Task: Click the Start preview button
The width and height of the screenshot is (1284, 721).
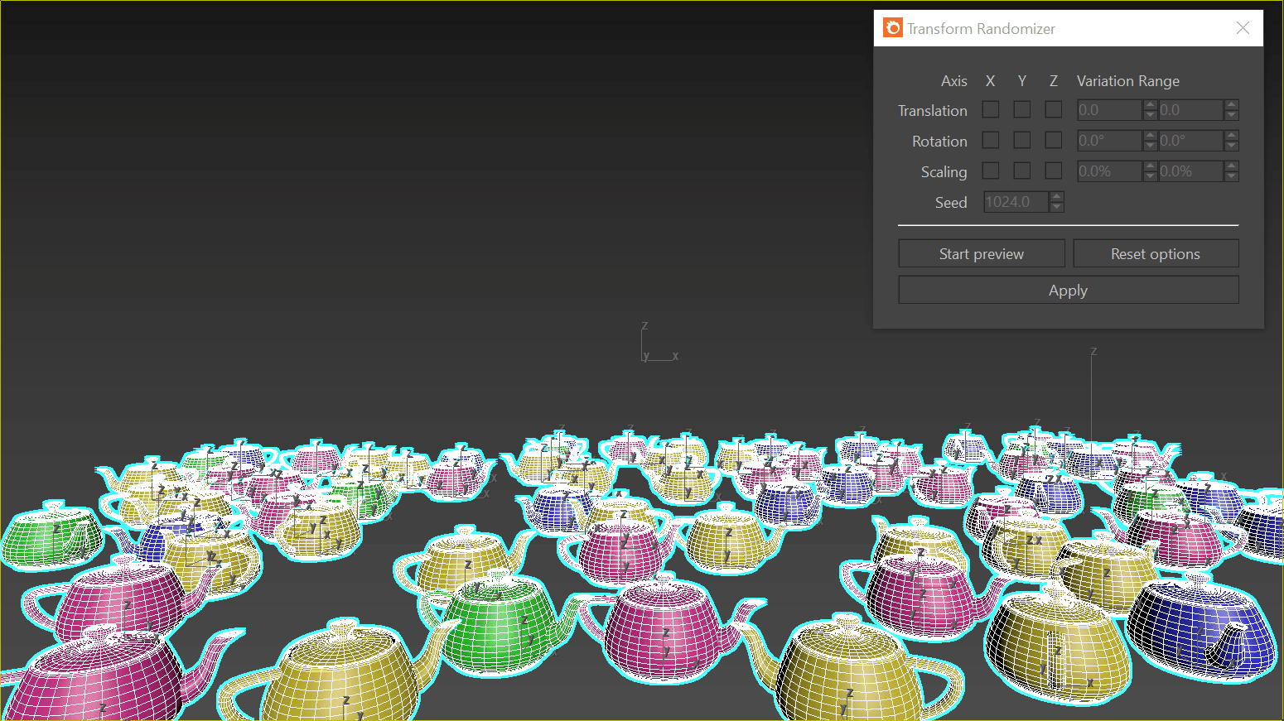Action: [x=982, y=253]
